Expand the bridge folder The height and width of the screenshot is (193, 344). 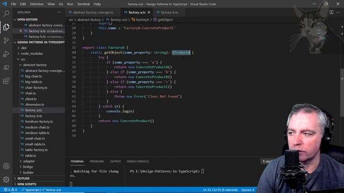click(x=39, y=167)
